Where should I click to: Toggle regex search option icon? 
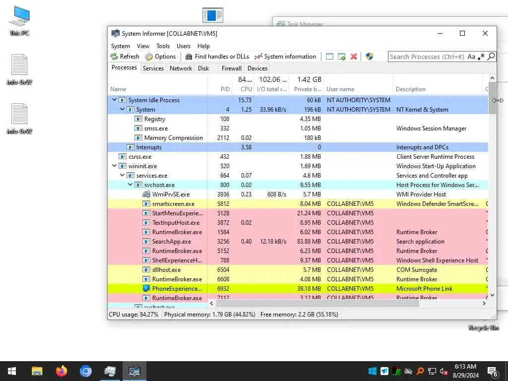point(481,57)
